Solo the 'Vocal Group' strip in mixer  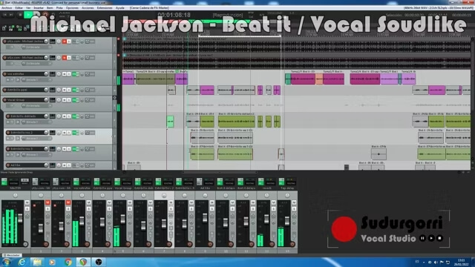click(130, 209)
